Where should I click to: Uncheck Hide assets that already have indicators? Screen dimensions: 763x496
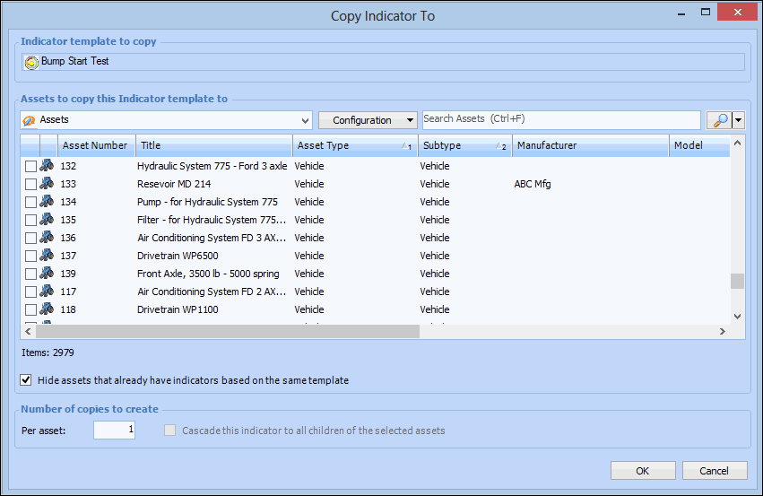(x=26, y=380)
